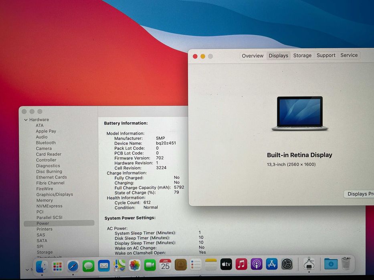Open Notes app in the Dock
The image size is (374, 280).
pos(211,264)
